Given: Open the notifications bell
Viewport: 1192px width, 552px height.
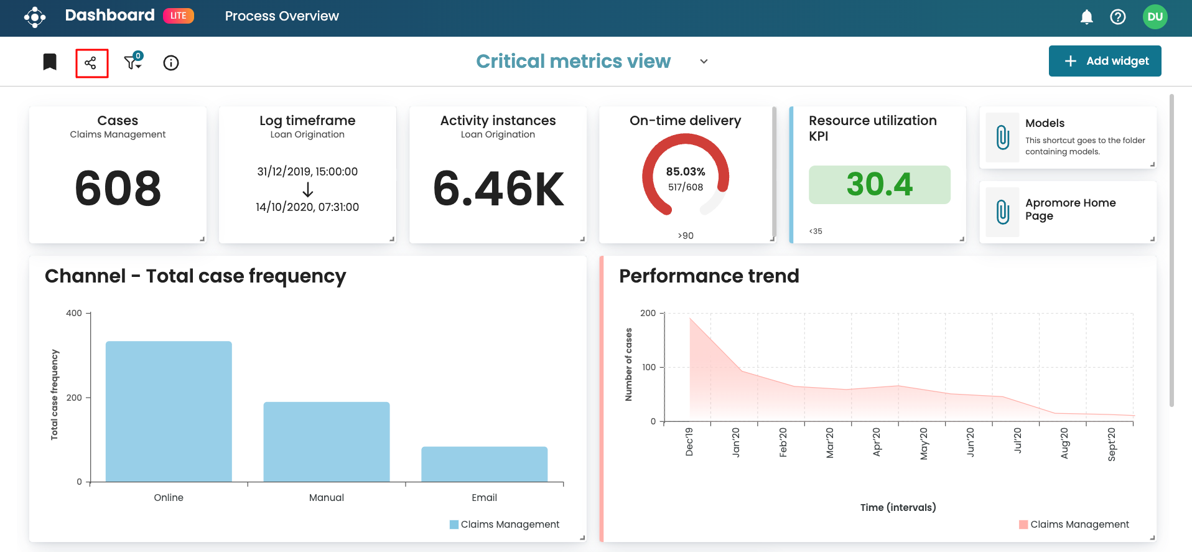Looking at the screenshot, I should point(1086,17).
